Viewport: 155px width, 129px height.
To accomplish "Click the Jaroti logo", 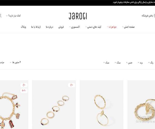I will pyautogui.click(x=78, y=16).
